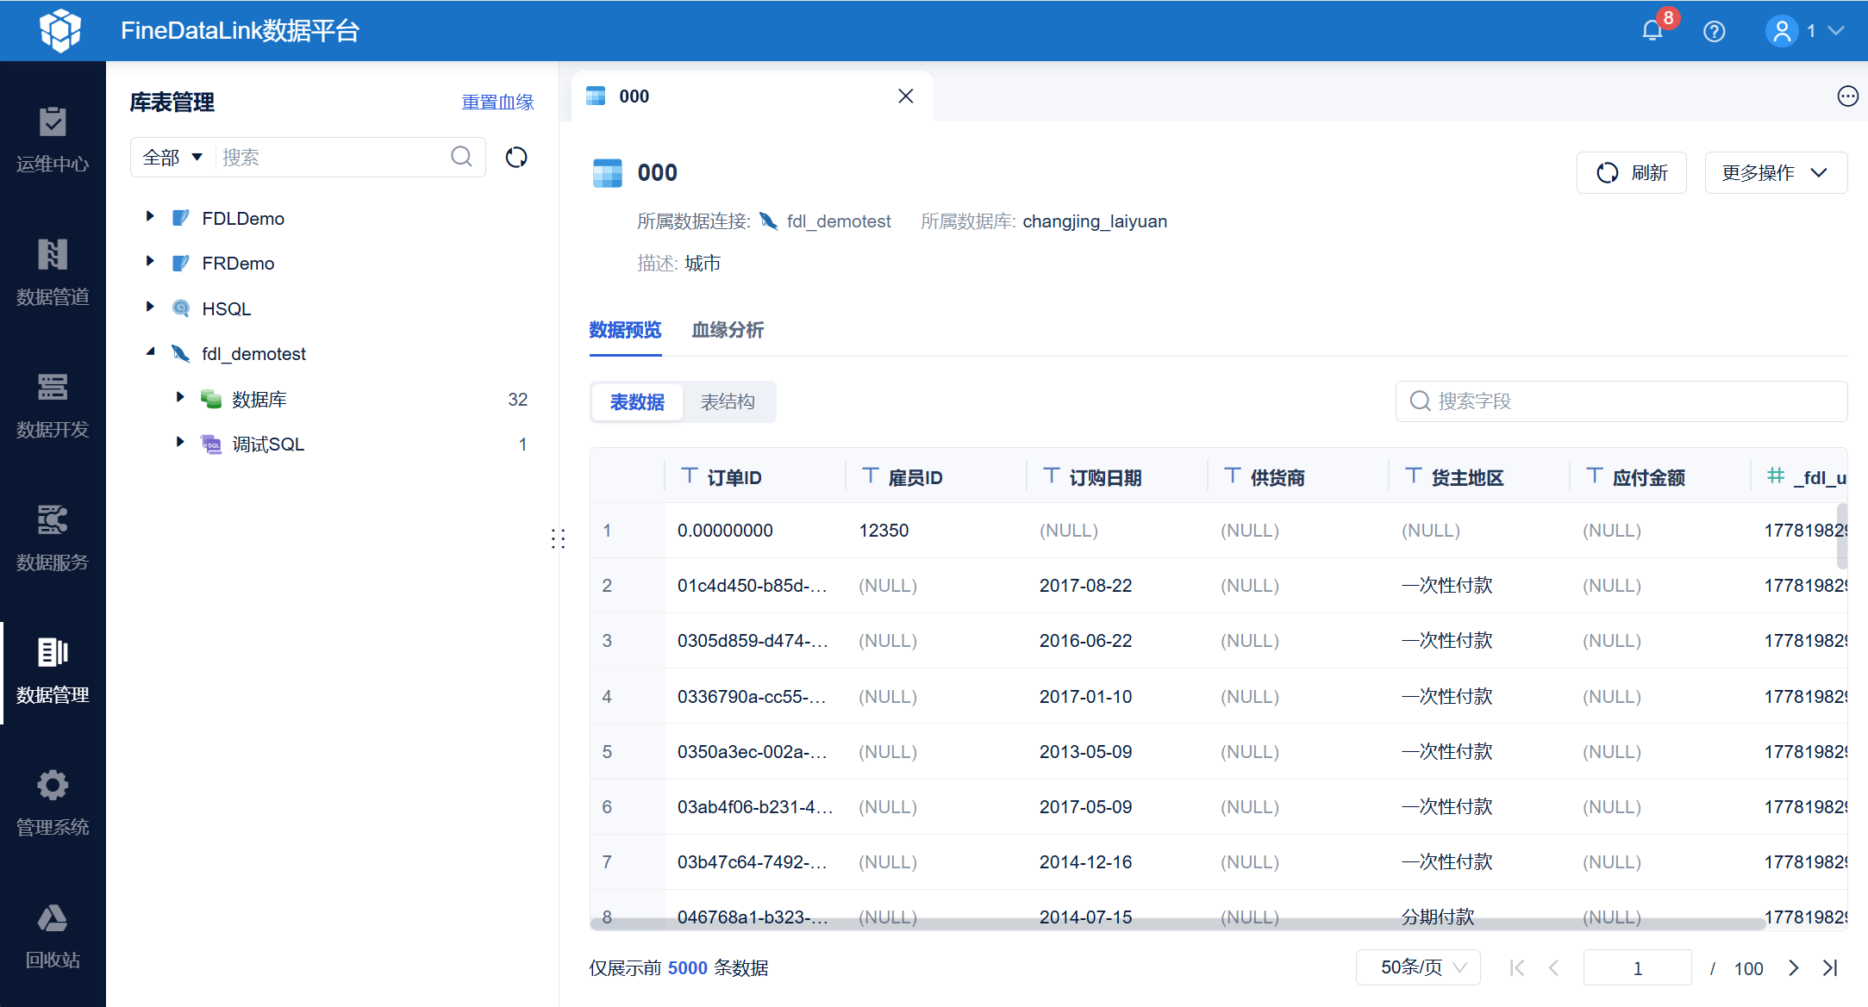Screen dimensions: 1868x1007
Task: Open 回收站 in the sidebar
Action: click(x=53, y=936)
